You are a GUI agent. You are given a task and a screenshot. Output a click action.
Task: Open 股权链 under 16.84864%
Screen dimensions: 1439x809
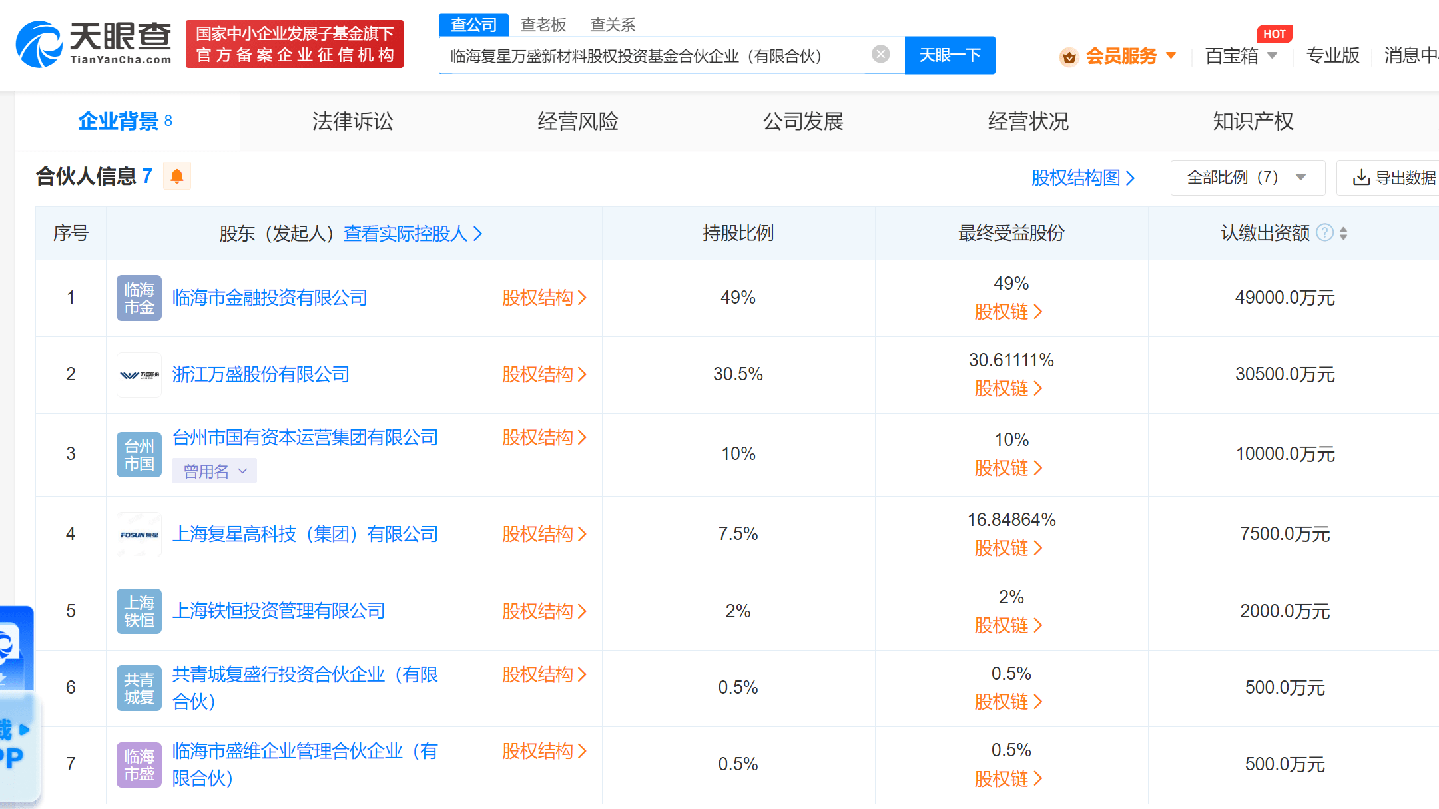(x=1008, y=548)
